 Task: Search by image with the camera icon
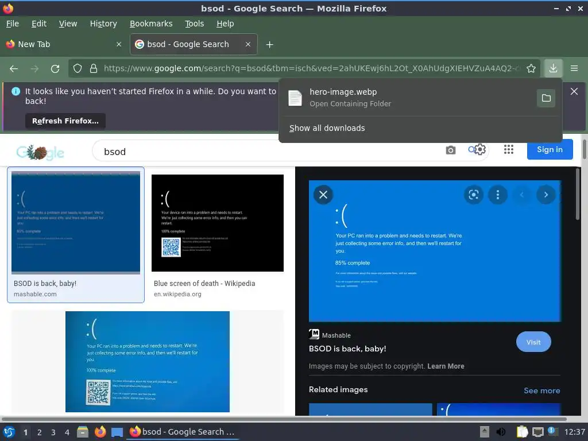[x=450, y=150]
